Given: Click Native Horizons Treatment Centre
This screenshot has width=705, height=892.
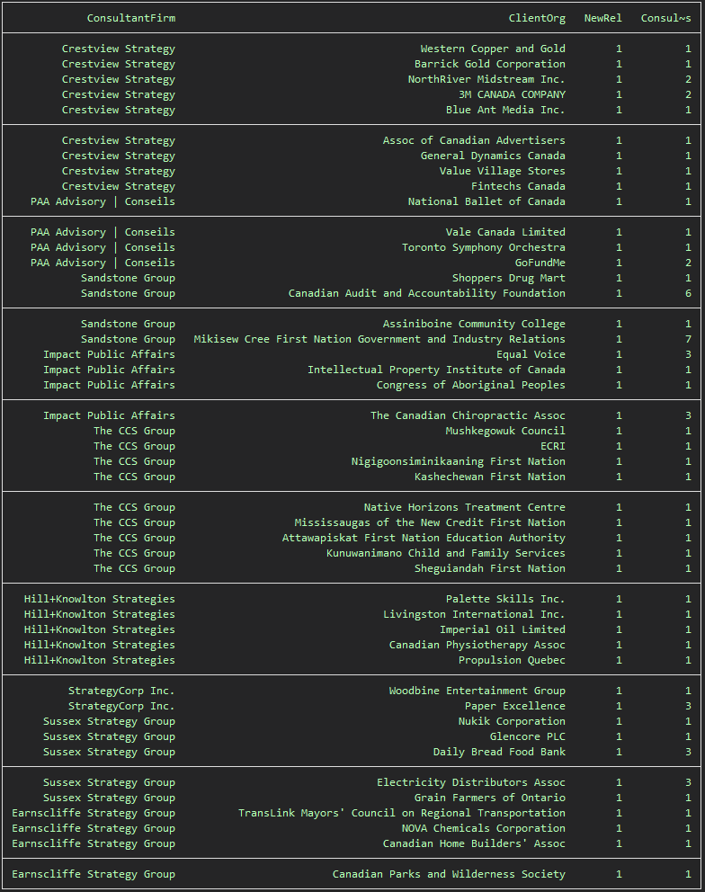Looking at the screenshot, I should 464,507.
